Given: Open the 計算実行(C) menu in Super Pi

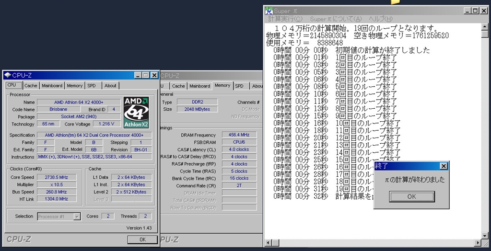Looking at the screenshot, I should (x=285, y=19).
